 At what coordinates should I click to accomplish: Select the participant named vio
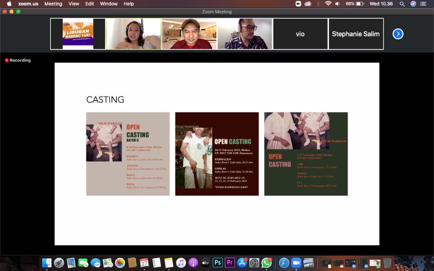(300, 33)
